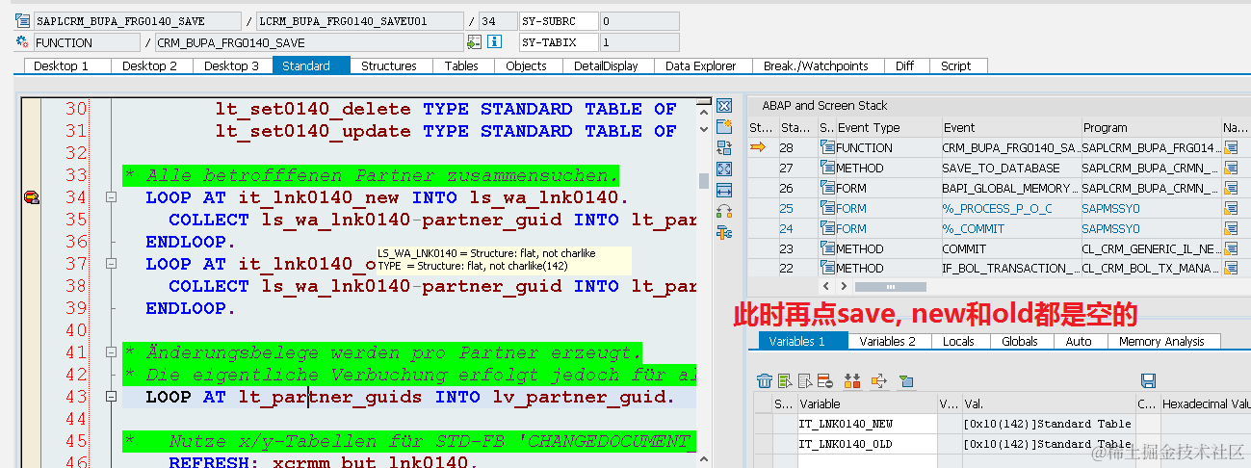
Task: Click the navigate icon on stack row 24
Action: [1231, 228]
